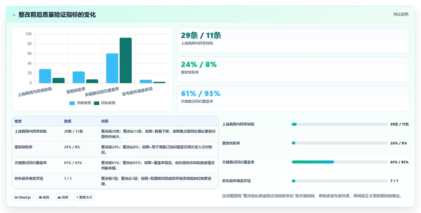
Task: Click the tallest dark green bar in chart
Action: (126, 61)
